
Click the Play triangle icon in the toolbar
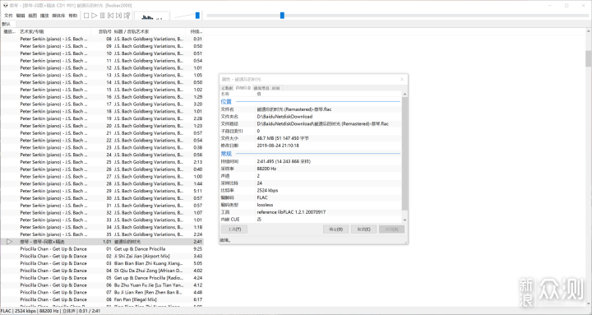[95, 16]
